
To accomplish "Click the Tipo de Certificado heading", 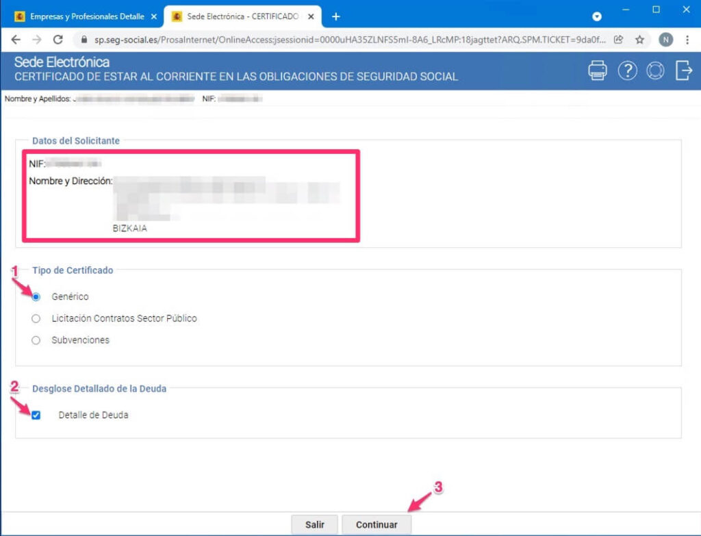I will 73,270.
